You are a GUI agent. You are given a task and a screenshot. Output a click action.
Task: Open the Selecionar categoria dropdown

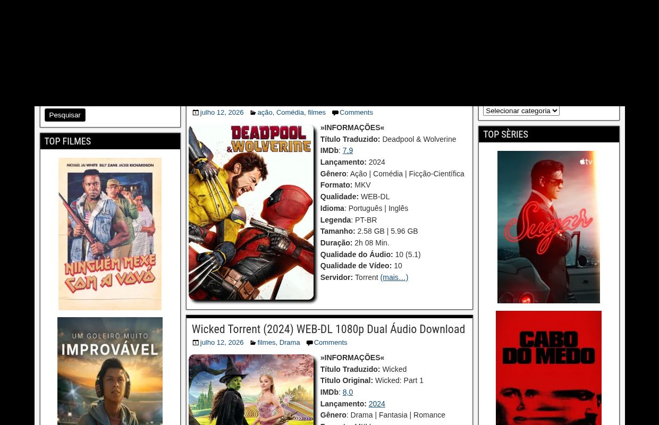[521, 110]
